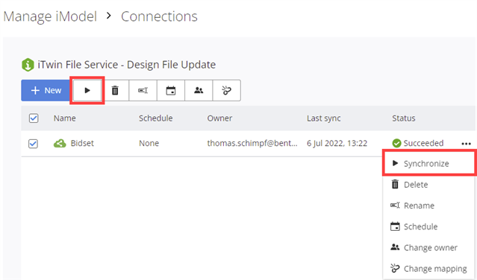Image resolution: width=477 pixels, height=280 pixels.
Task: Go to Manage iModel breadcrumb
Action: (x=50, y=16)
